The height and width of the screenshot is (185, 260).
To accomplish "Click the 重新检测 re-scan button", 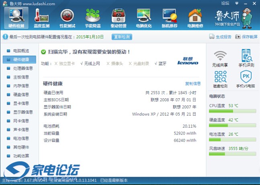I will (122, 37).
